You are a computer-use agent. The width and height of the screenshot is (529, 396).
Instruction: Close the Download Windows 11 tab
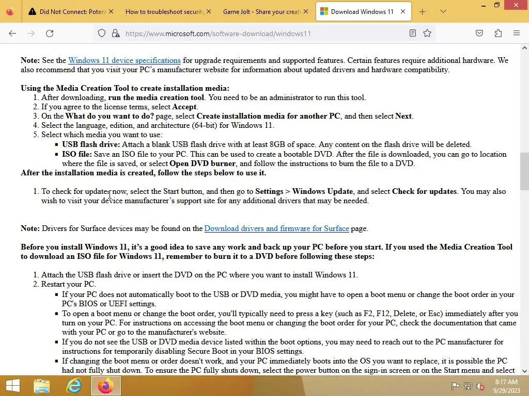[x=403, y=11]
